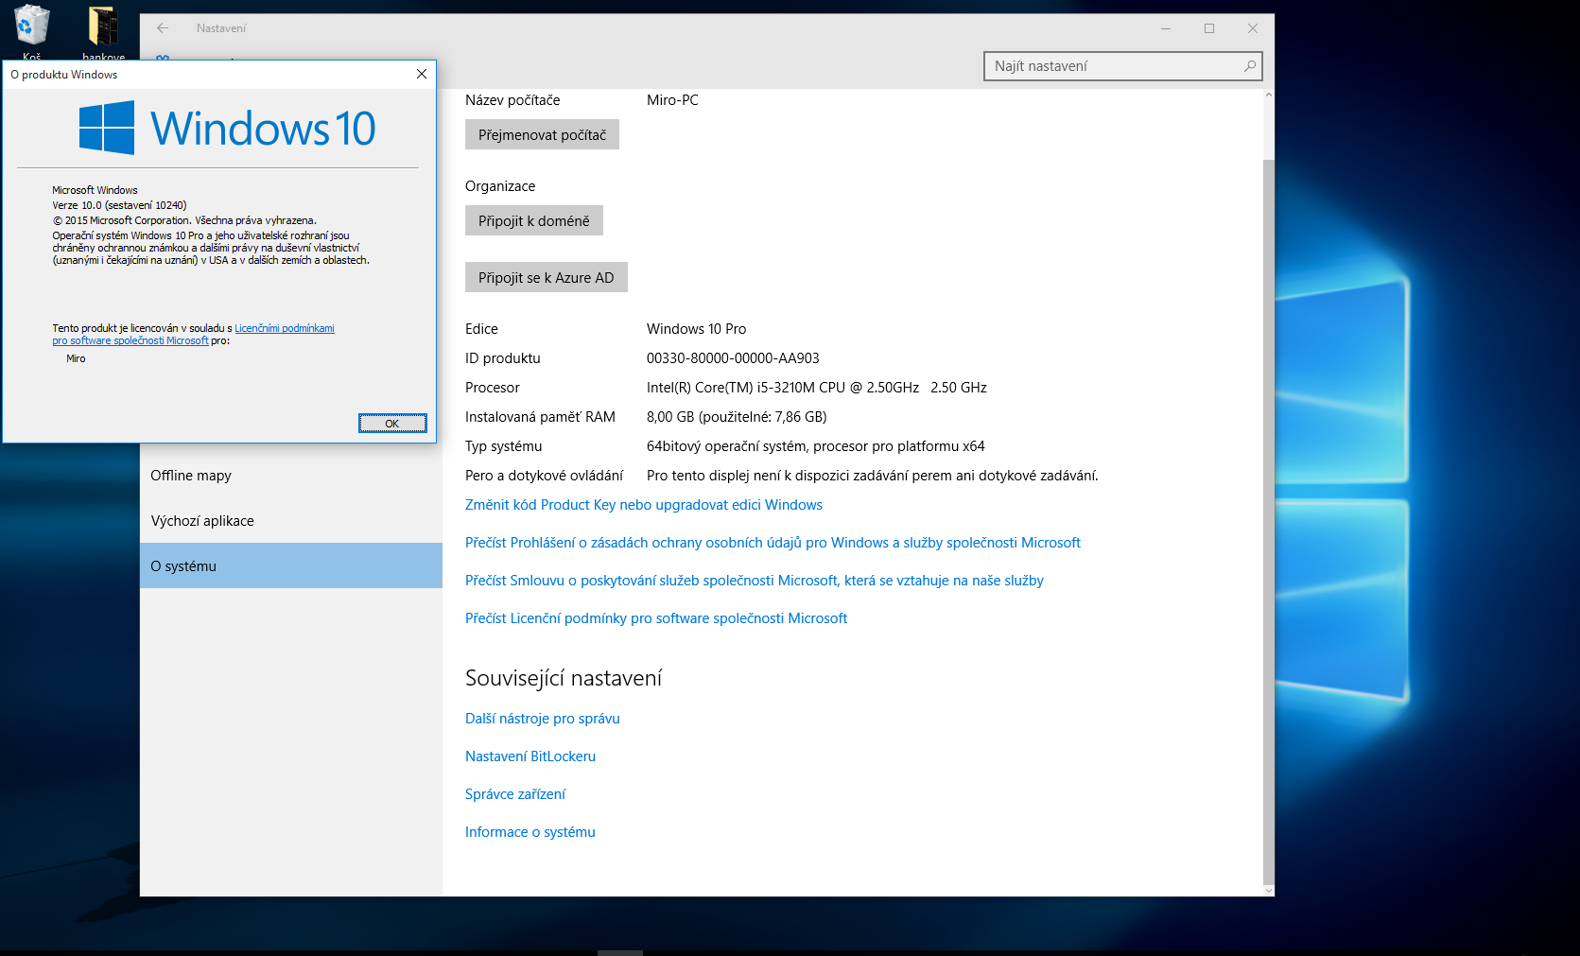
Task: Open Nastavení BitLockeru link
Action: point(530,756)
